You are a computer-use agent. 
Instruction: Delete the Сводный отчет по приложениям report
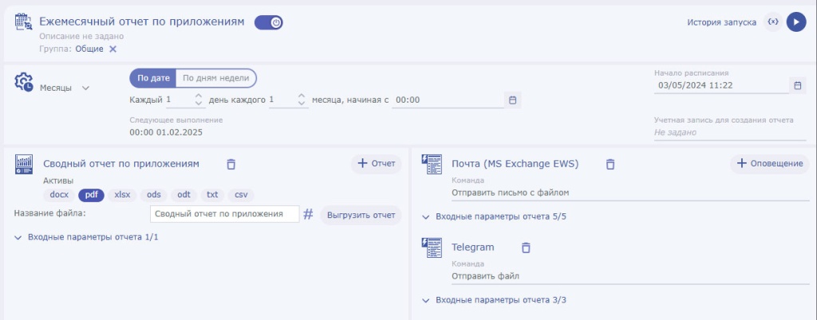(x=231, y=164)
